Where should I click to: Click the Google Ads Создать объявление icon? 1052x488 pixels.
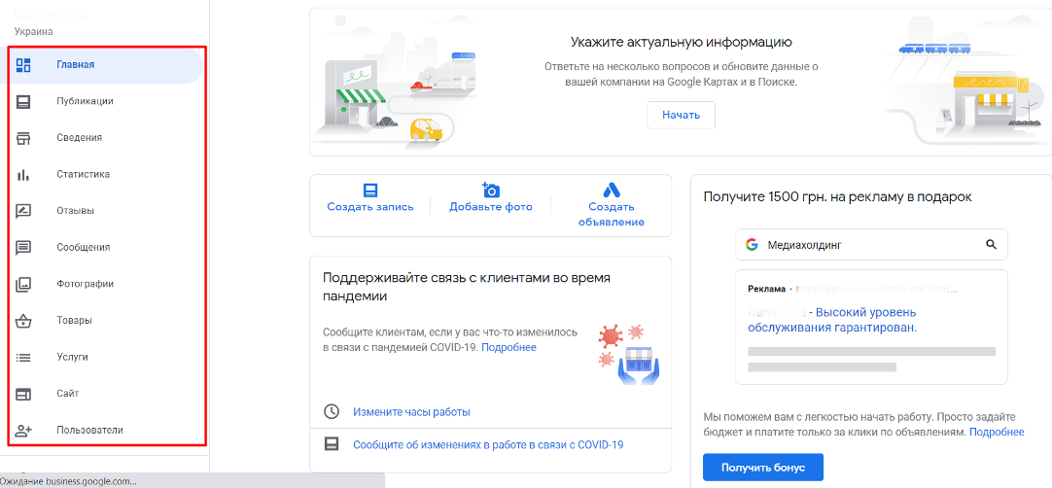612,190
